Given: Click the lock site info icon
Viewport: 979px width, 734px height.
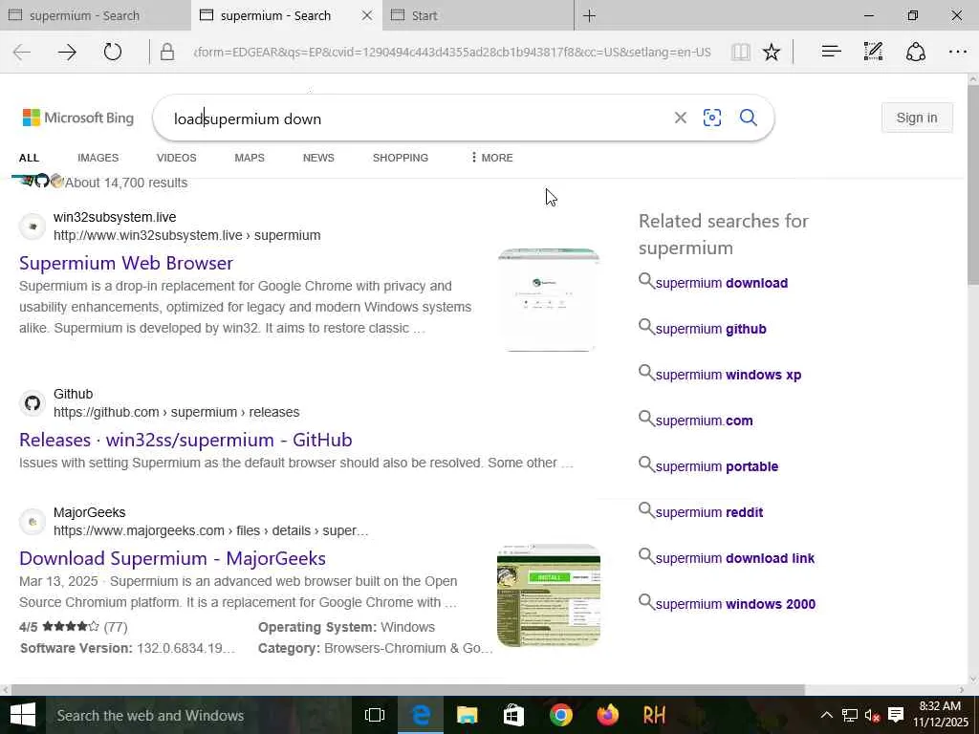Looking at the screenshot, I should [166, 52].
